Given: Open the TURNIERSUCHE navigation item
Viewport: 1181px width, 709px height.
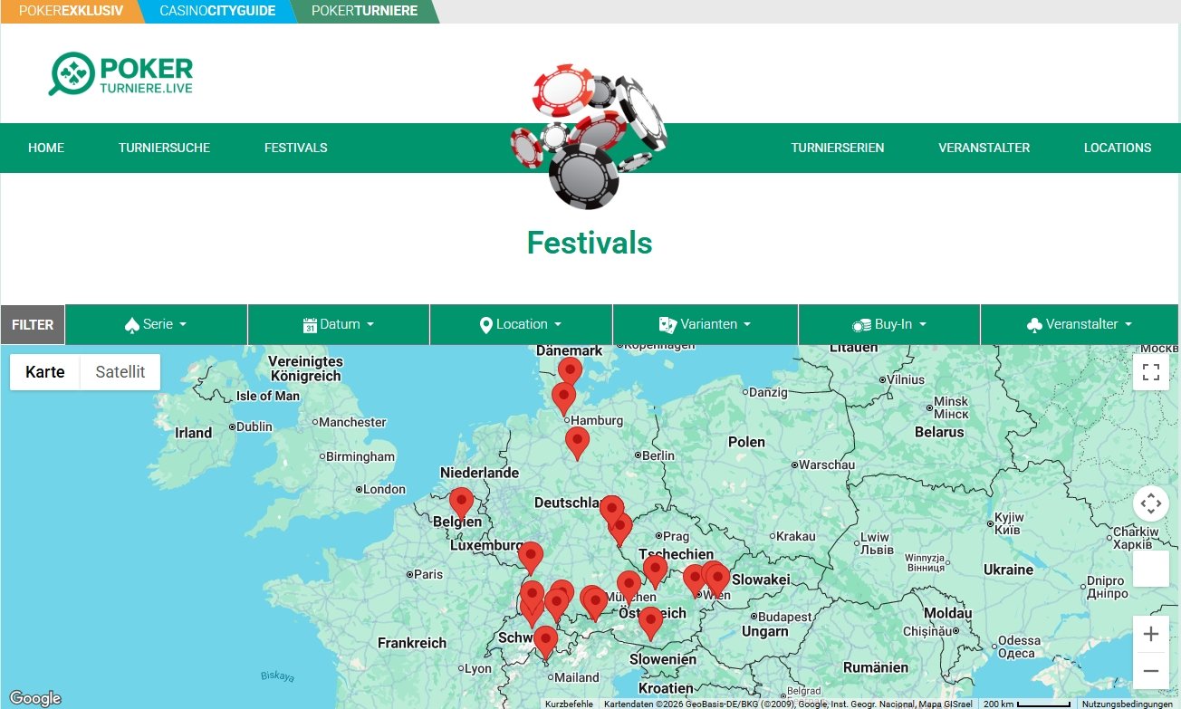Looking at the screenshot, I should click(x=164, y=148).
